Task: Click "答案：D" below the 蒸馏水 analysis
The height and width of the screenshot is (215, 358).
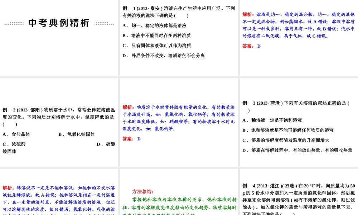Action: [x=251, y=46]
